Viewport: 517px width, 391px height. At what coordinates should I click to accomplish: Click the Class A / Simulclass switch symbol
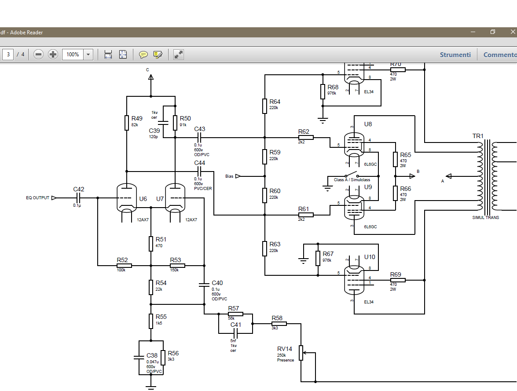[352, 175]
